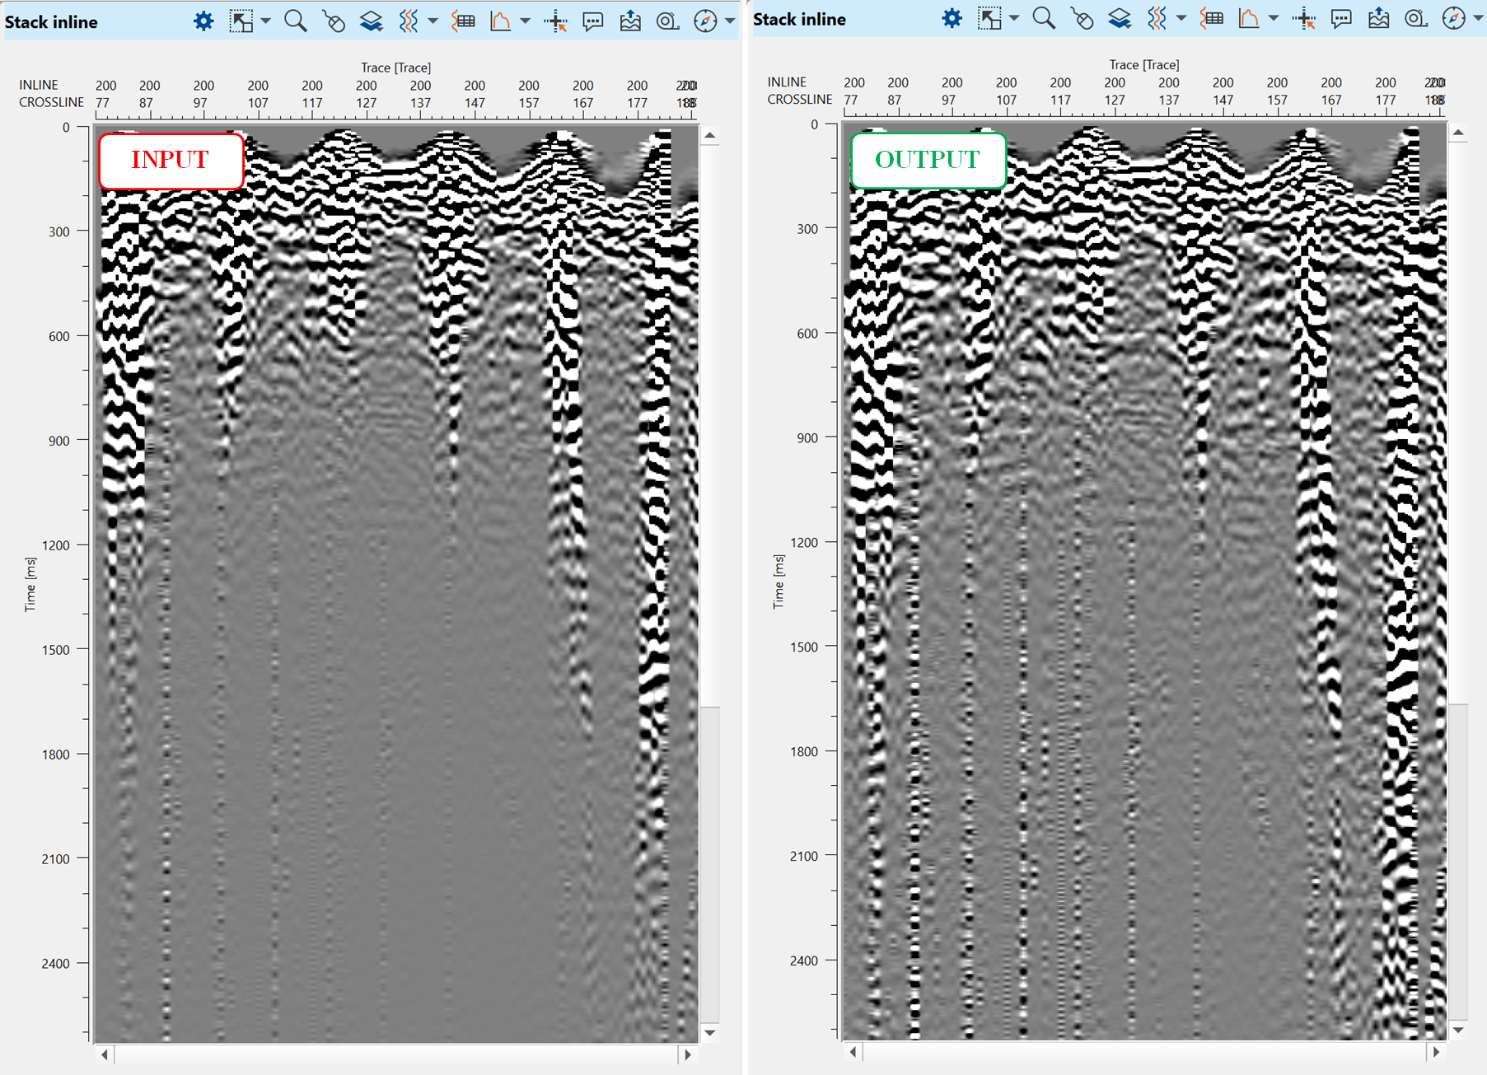
Task: Click the comment bubble icon in OUTPUT panel
Action: (x=1341, y=19)
